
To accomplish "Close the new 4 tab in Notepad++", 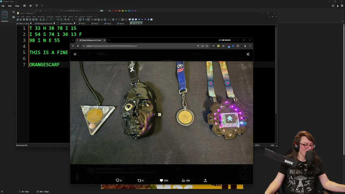I will (141, 23).
